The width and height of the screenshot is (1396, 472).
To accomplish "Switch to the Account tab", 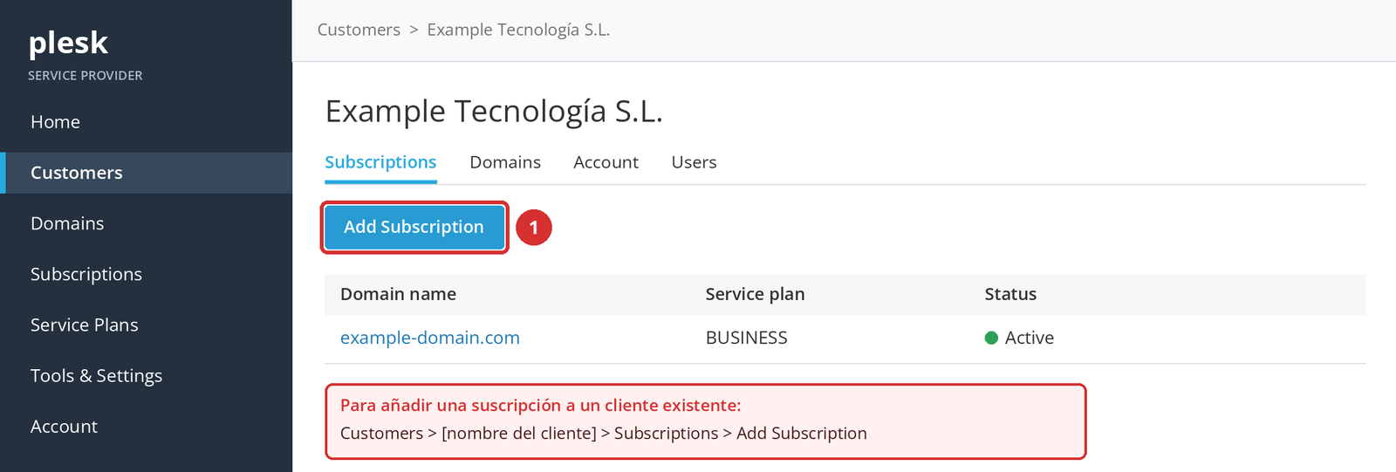I will tap(606, 162).
